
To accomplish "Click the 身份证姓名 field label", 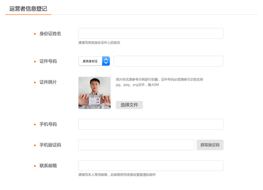I will pos(50,34).
